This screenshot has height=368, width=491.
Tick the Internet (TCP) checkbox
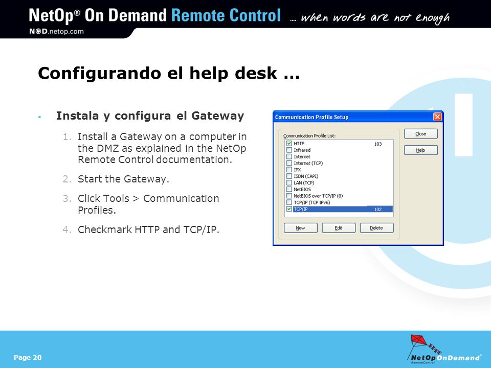tap(289, 163)
